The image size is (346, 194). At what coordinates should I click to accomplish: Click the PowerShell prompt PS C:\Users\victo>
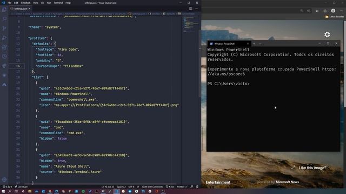click(x=228, y=84)
